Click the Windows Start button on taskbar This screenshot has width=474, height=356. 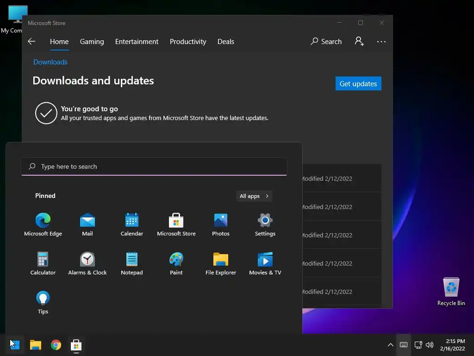point(15,345)
